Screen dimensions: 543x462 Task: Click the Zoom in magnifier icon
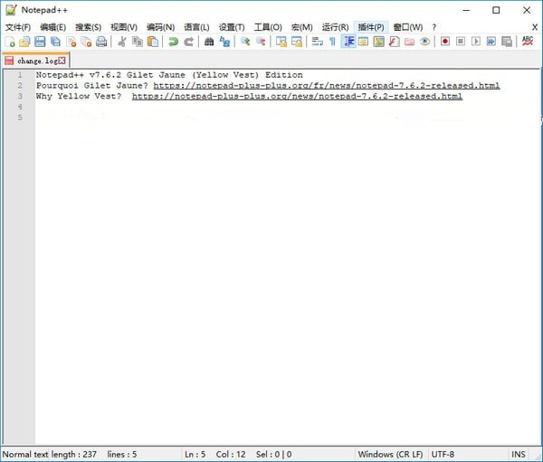(245, 42)
